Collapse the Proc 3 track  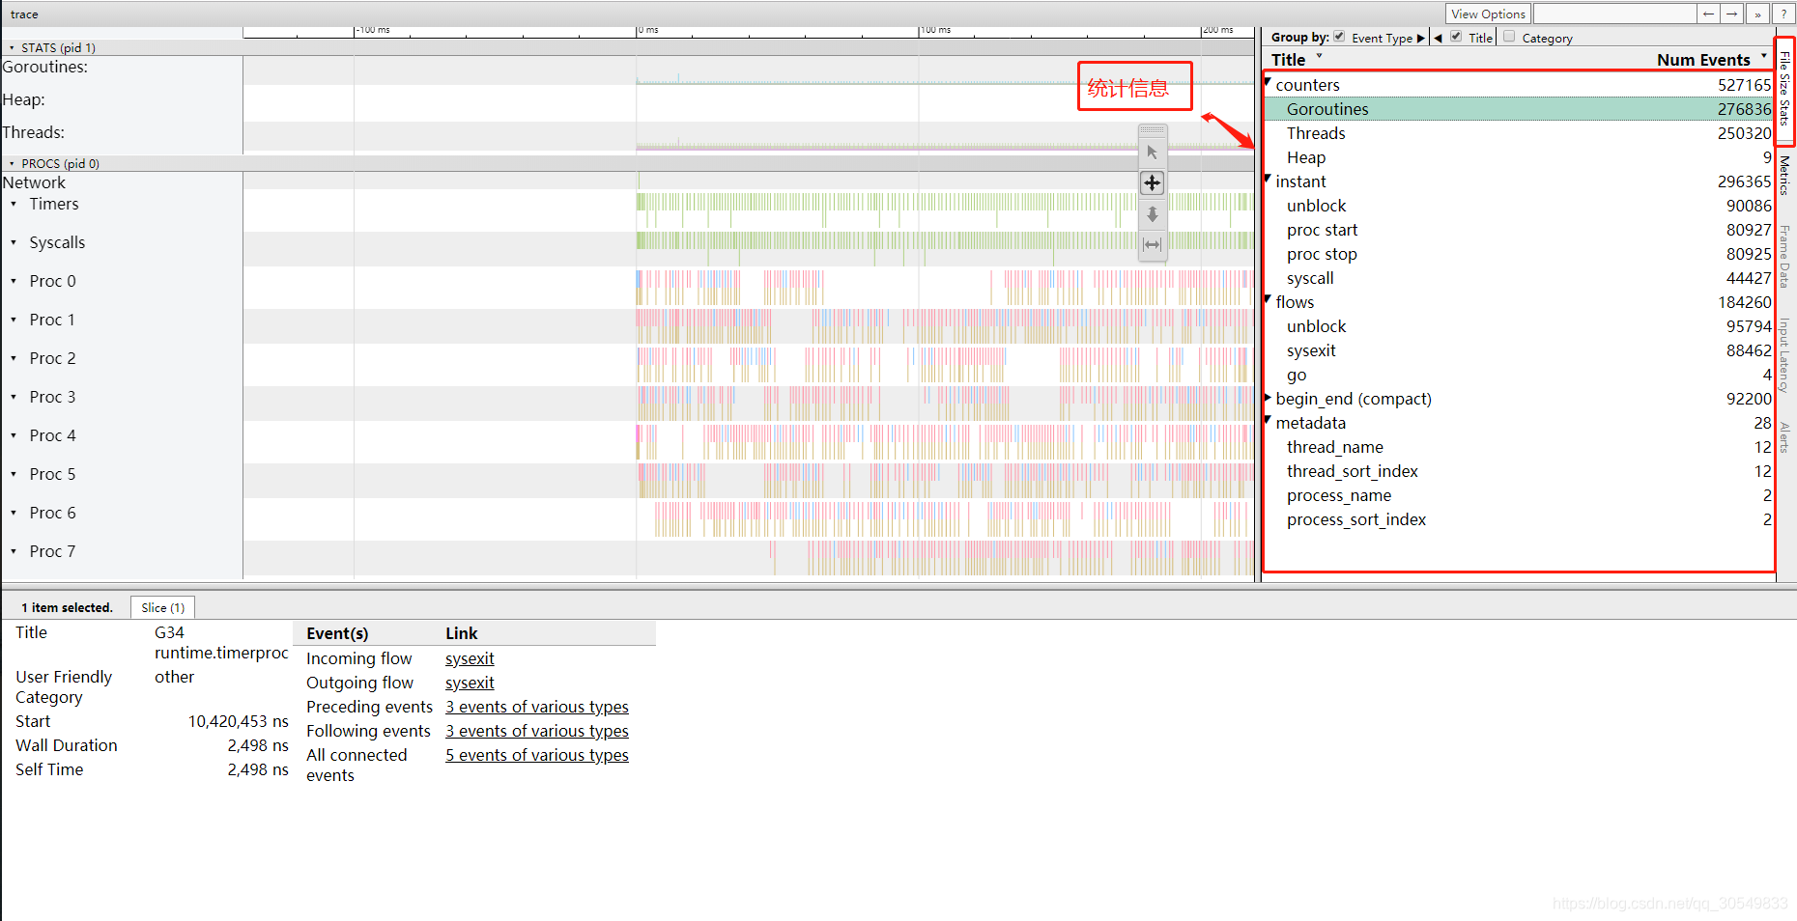(14, 397)
